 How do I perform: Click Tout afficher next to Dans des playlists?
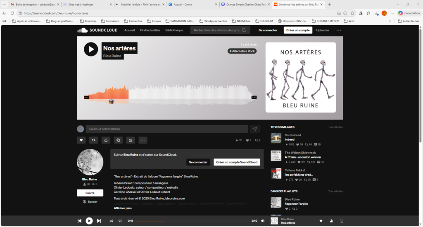point(335,192)
